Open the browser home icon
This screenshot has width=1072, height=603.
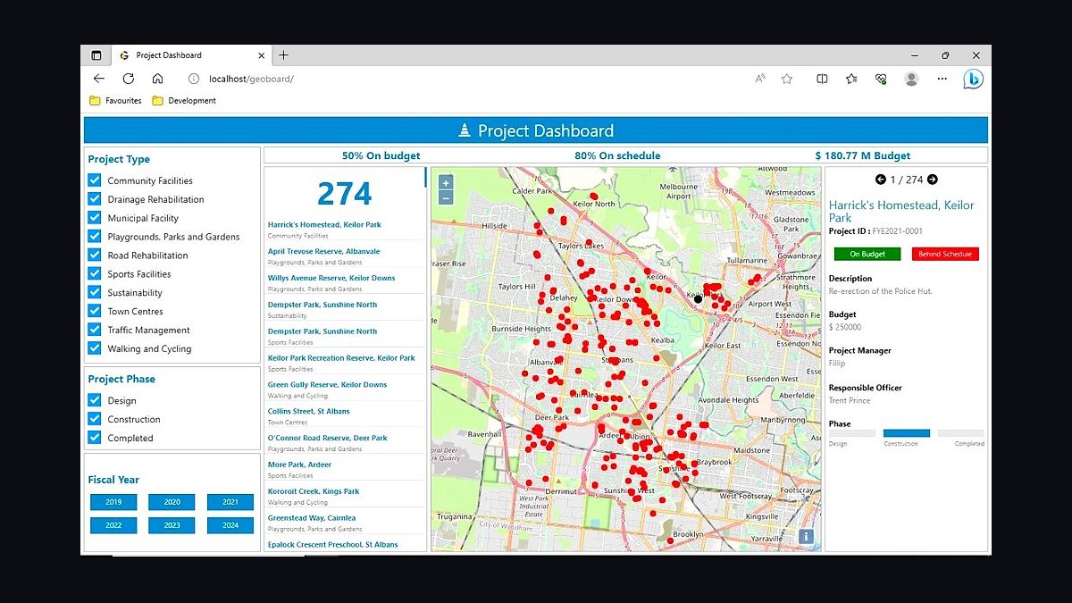[x=157, y=79]
